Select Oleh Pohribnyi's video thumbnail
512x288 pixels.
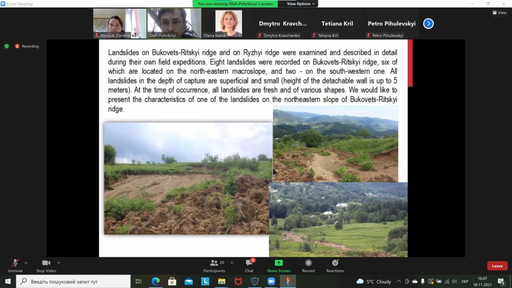[x=174, y=23]
